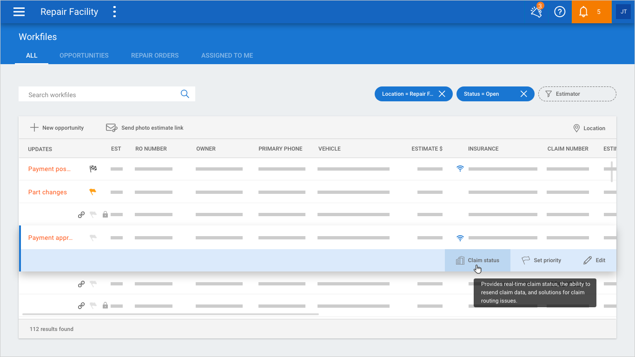Switch to the REPAIR ORDERS tab
Screen dimensions: 635x357
pos(155,55)
